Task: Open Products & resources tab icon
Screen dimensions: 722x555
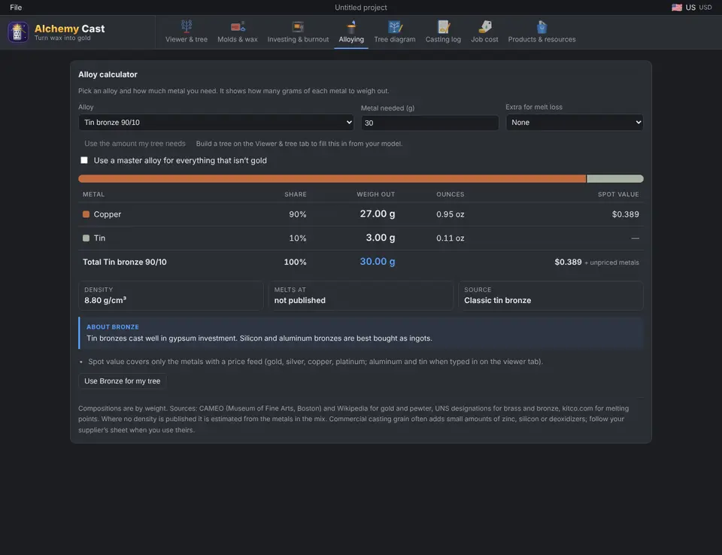Action: (541, 26)
